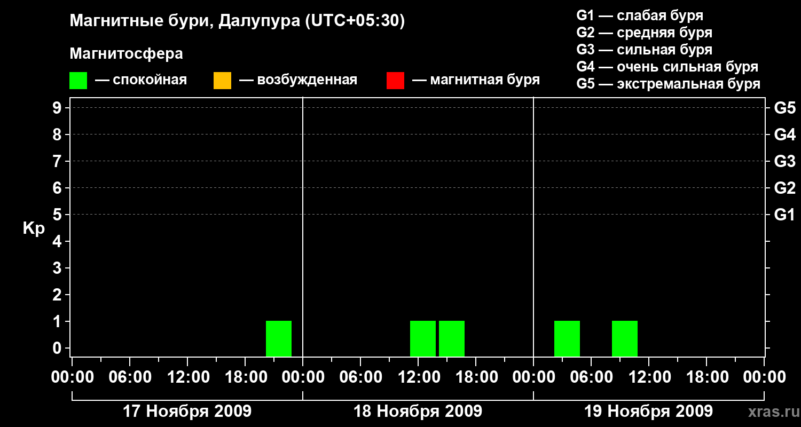
Task: Click the Магнитосфера legend heading
Action: (126, 54)
